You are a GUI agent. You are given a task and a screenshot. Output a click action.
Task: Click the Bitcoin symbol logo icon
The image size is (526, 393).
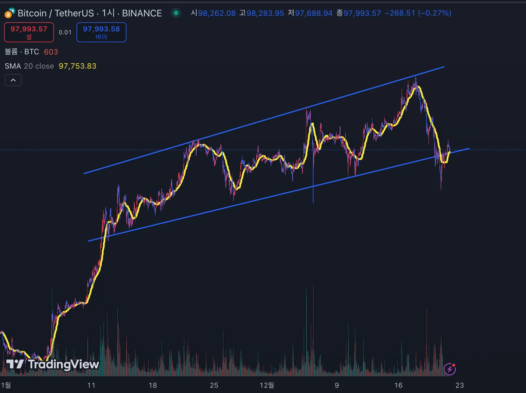9,13
